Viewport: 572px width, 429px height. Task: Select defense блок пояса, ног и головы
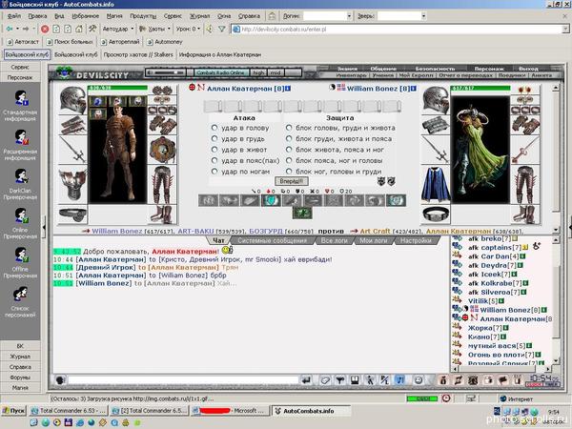[x=289, y=160]
